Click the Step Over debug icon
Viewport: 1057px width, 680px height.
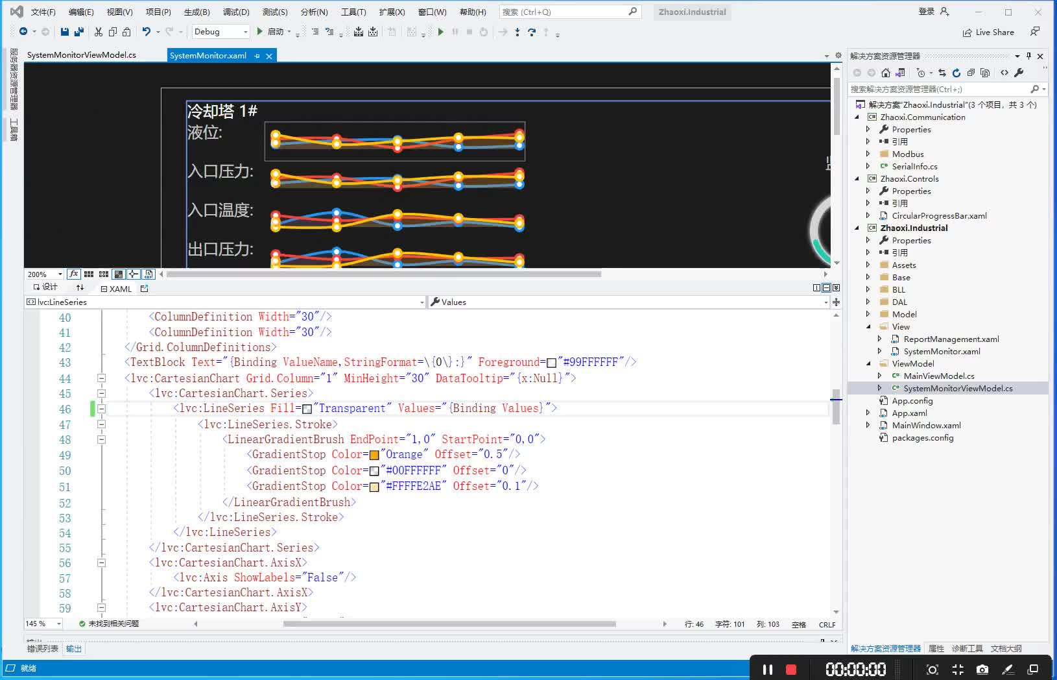(532, 32)
